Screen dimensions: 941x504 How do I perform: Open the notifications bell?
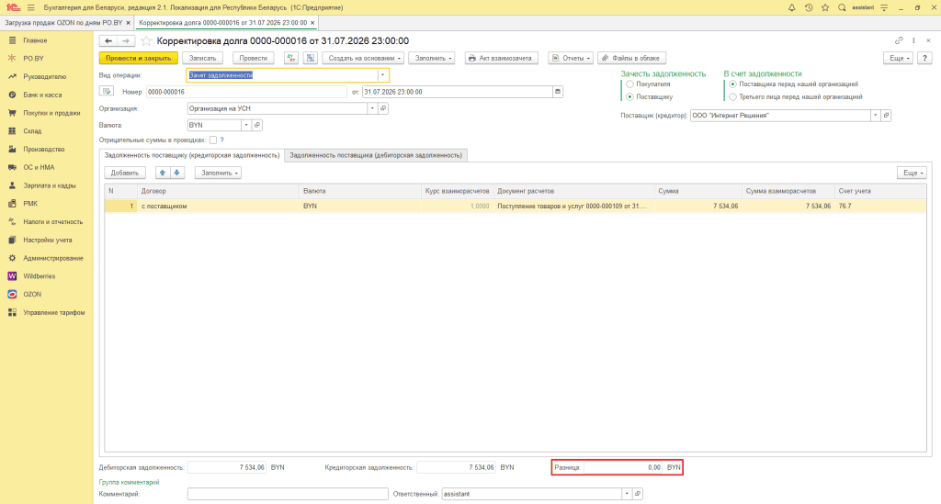(791, 7)
